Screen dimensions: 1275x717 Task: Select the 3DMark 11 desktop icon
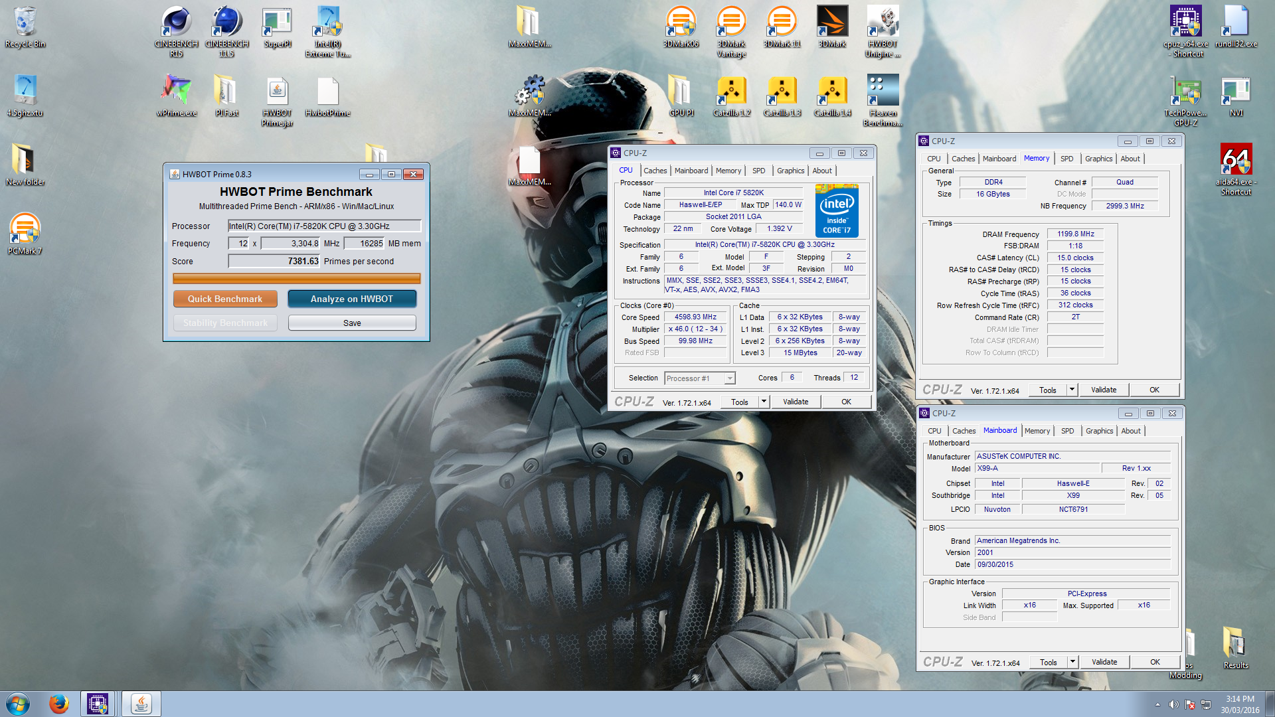[x=782, y=28]
